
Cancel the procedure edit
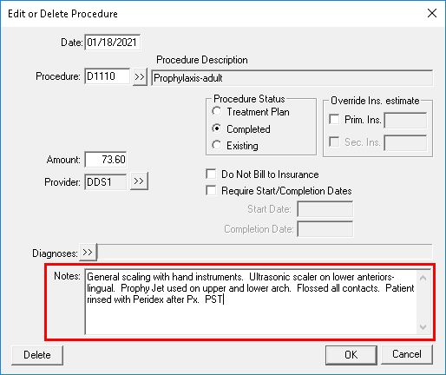(x=407, y=354)
